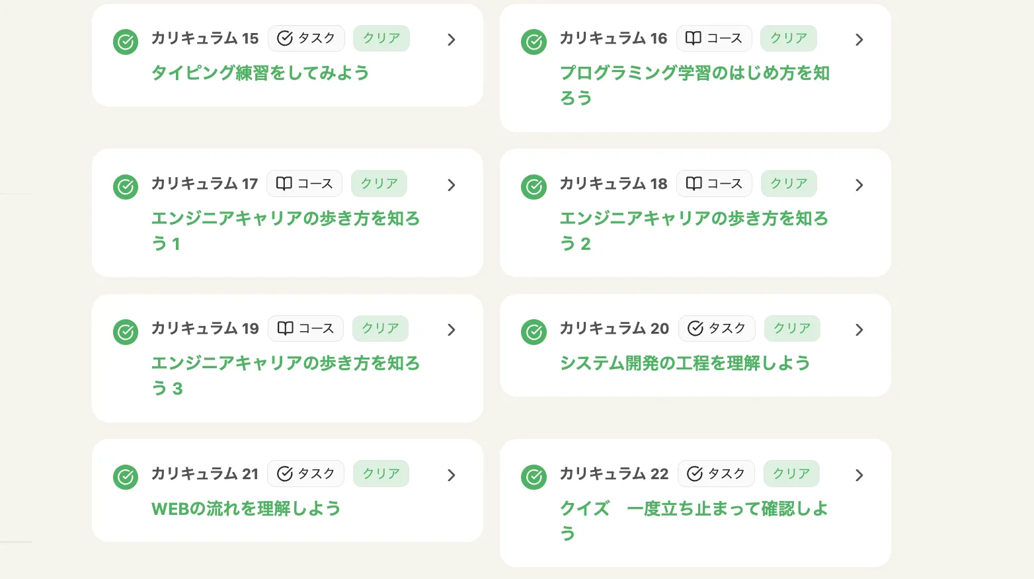Click the タスク check icon on カリキュラム 20
The height and width of the screenshot is (579, 1034).
pyautogui.click(x=696, y=328)
